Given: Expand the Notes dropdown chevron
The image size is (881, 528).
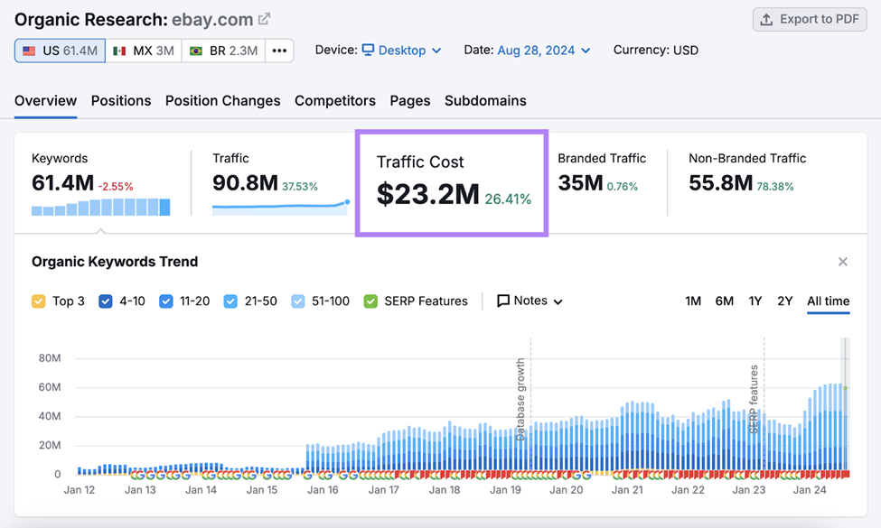Looking at the screenshot, I should tap(558, 302).
